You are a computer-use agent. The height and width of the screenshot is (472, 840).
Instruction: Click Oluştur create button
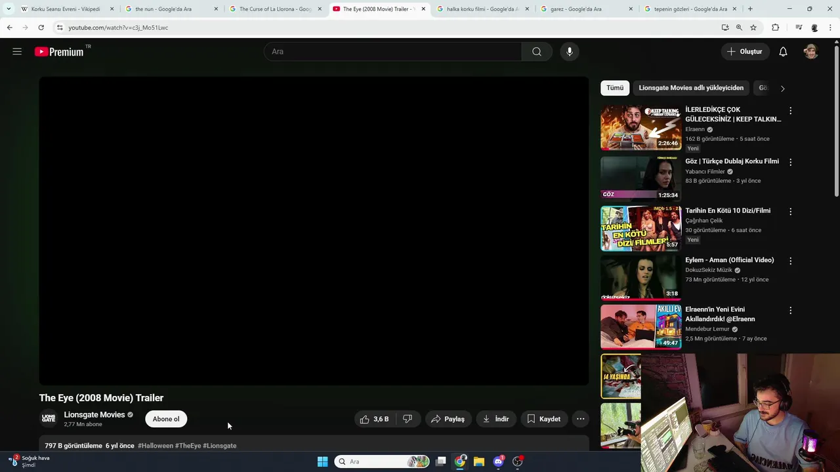coord(745,52)
